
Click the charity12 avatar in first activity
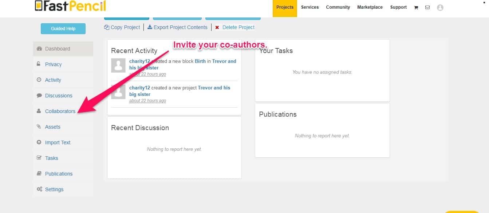(x=118, y=65)
